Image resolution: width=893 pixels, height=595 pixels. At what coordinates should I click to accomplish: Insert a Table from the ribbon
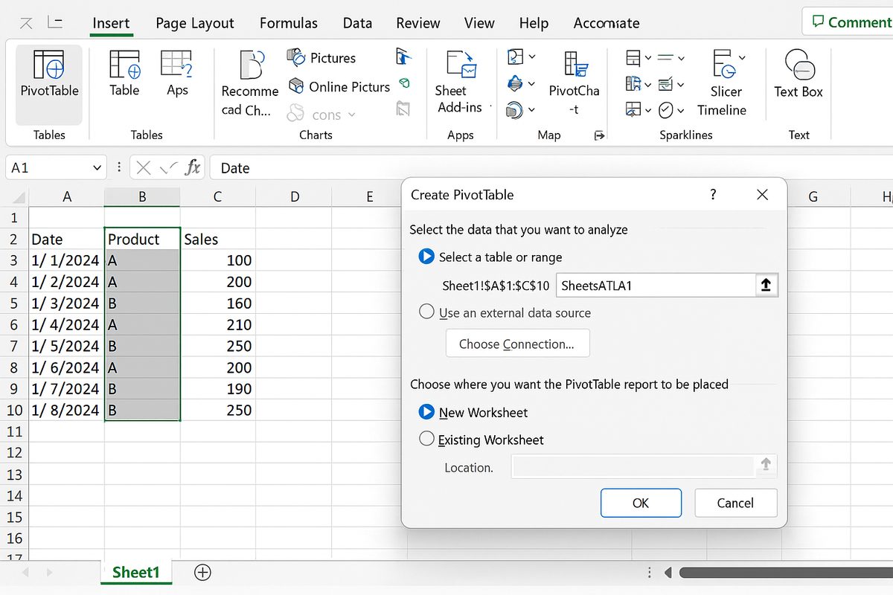[124, 73]
